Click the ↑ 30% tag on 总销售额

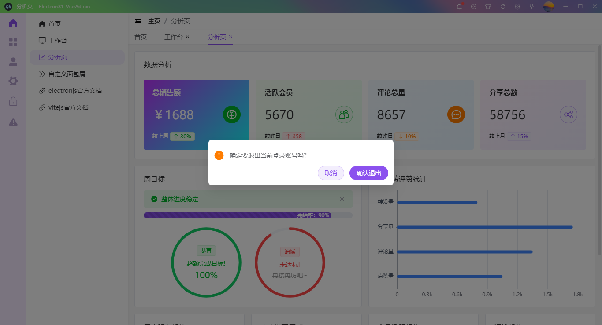tap(182, 137)
